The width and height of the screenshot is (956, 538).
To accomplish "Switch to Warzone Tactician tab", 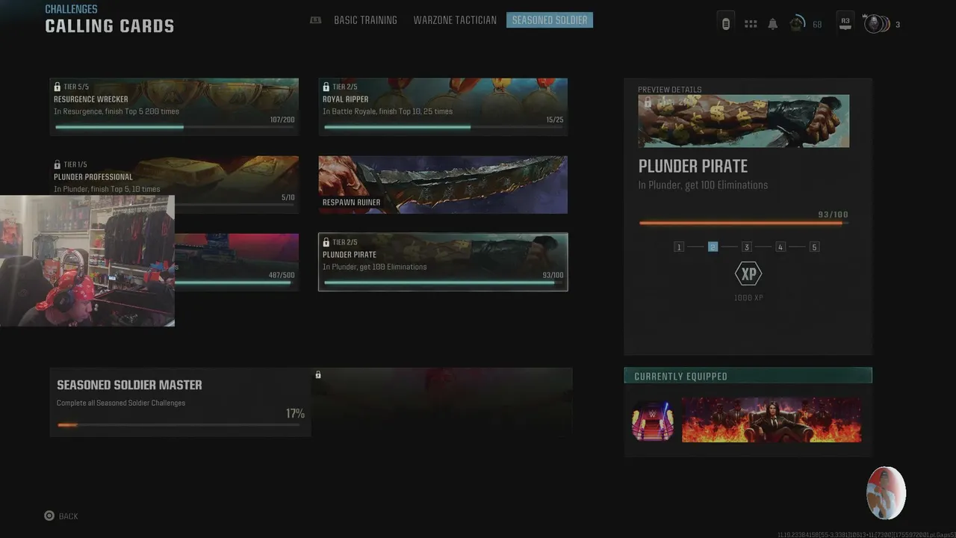I will 455,20.
